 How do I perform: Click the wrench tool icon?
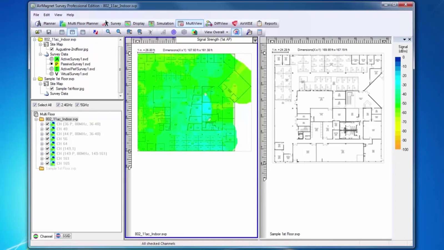249,32
